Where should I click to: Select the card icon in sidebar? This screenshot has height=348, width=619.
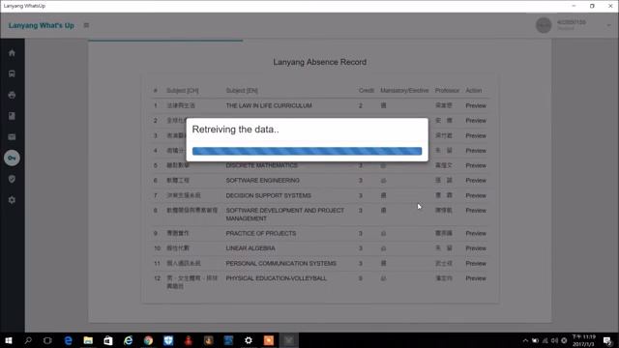coord(12,137)
